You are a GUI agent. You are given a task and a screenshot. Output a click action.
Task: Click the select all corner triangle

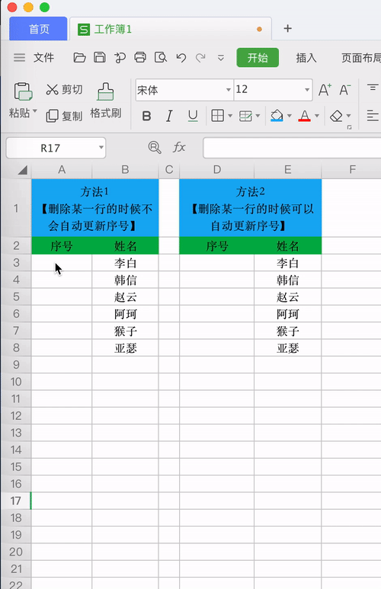click(23, 170)
